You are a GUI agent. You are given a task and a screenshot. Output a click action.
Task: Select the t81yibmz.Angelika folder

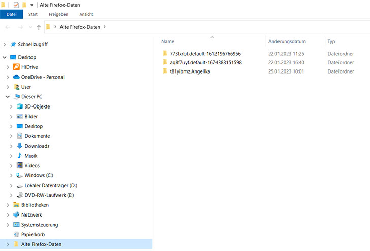[190, 71]
